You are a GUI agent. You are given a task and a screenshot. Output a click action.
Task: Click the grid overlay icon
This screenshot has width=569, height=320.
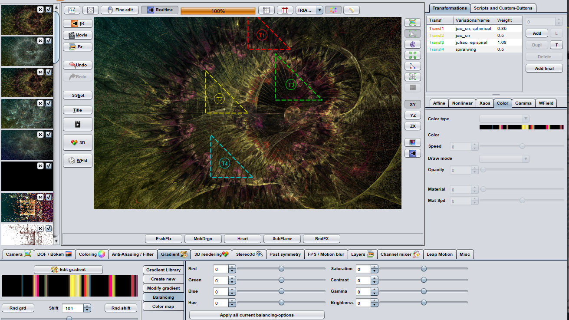(266, 10)
